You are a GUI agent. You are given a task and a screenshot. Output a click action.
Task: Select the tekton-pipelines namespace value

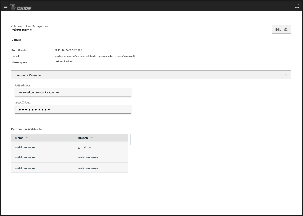click(x=63, y=61)
